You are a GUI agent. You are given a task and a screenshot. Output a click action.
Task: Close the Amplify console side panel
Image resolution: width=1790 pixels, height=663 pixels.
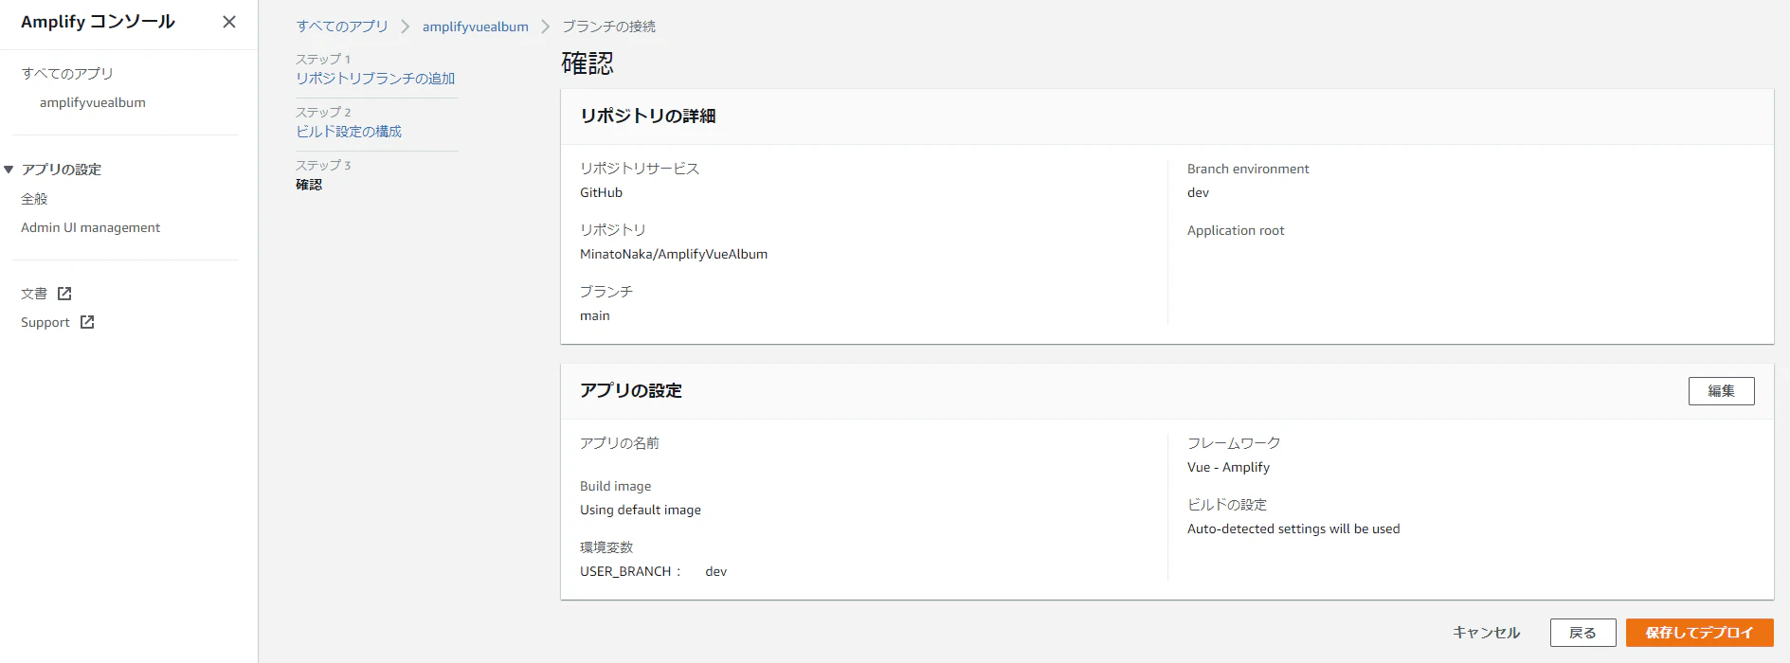click(x=229, y=22)
